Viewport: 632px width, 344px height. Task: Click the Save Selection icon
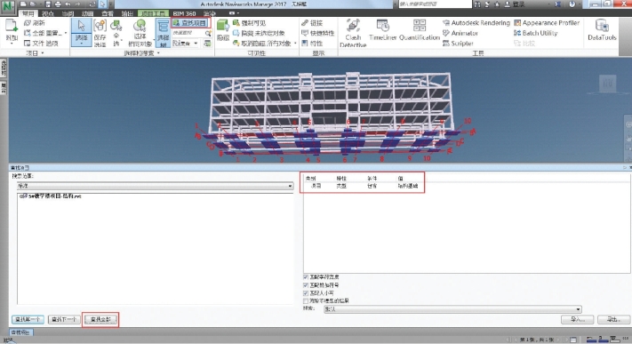pos(100,33)
